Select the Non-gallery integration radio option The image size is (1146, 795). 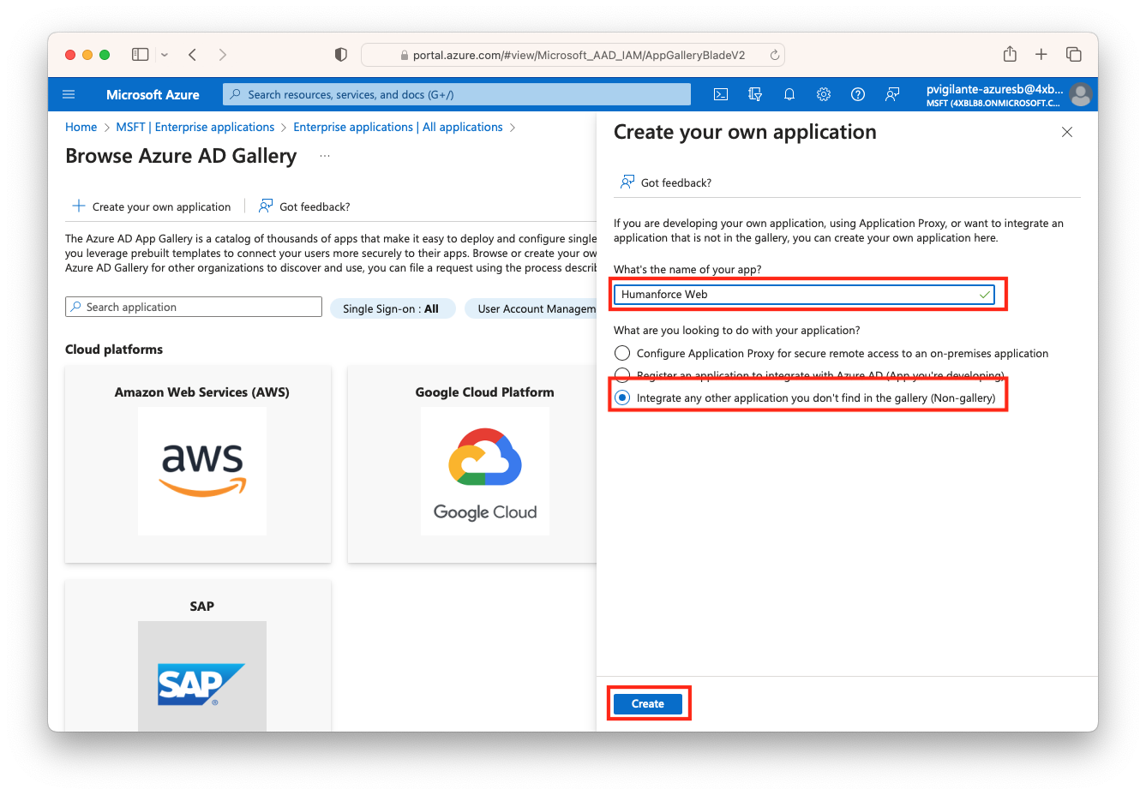coord(622,397)
